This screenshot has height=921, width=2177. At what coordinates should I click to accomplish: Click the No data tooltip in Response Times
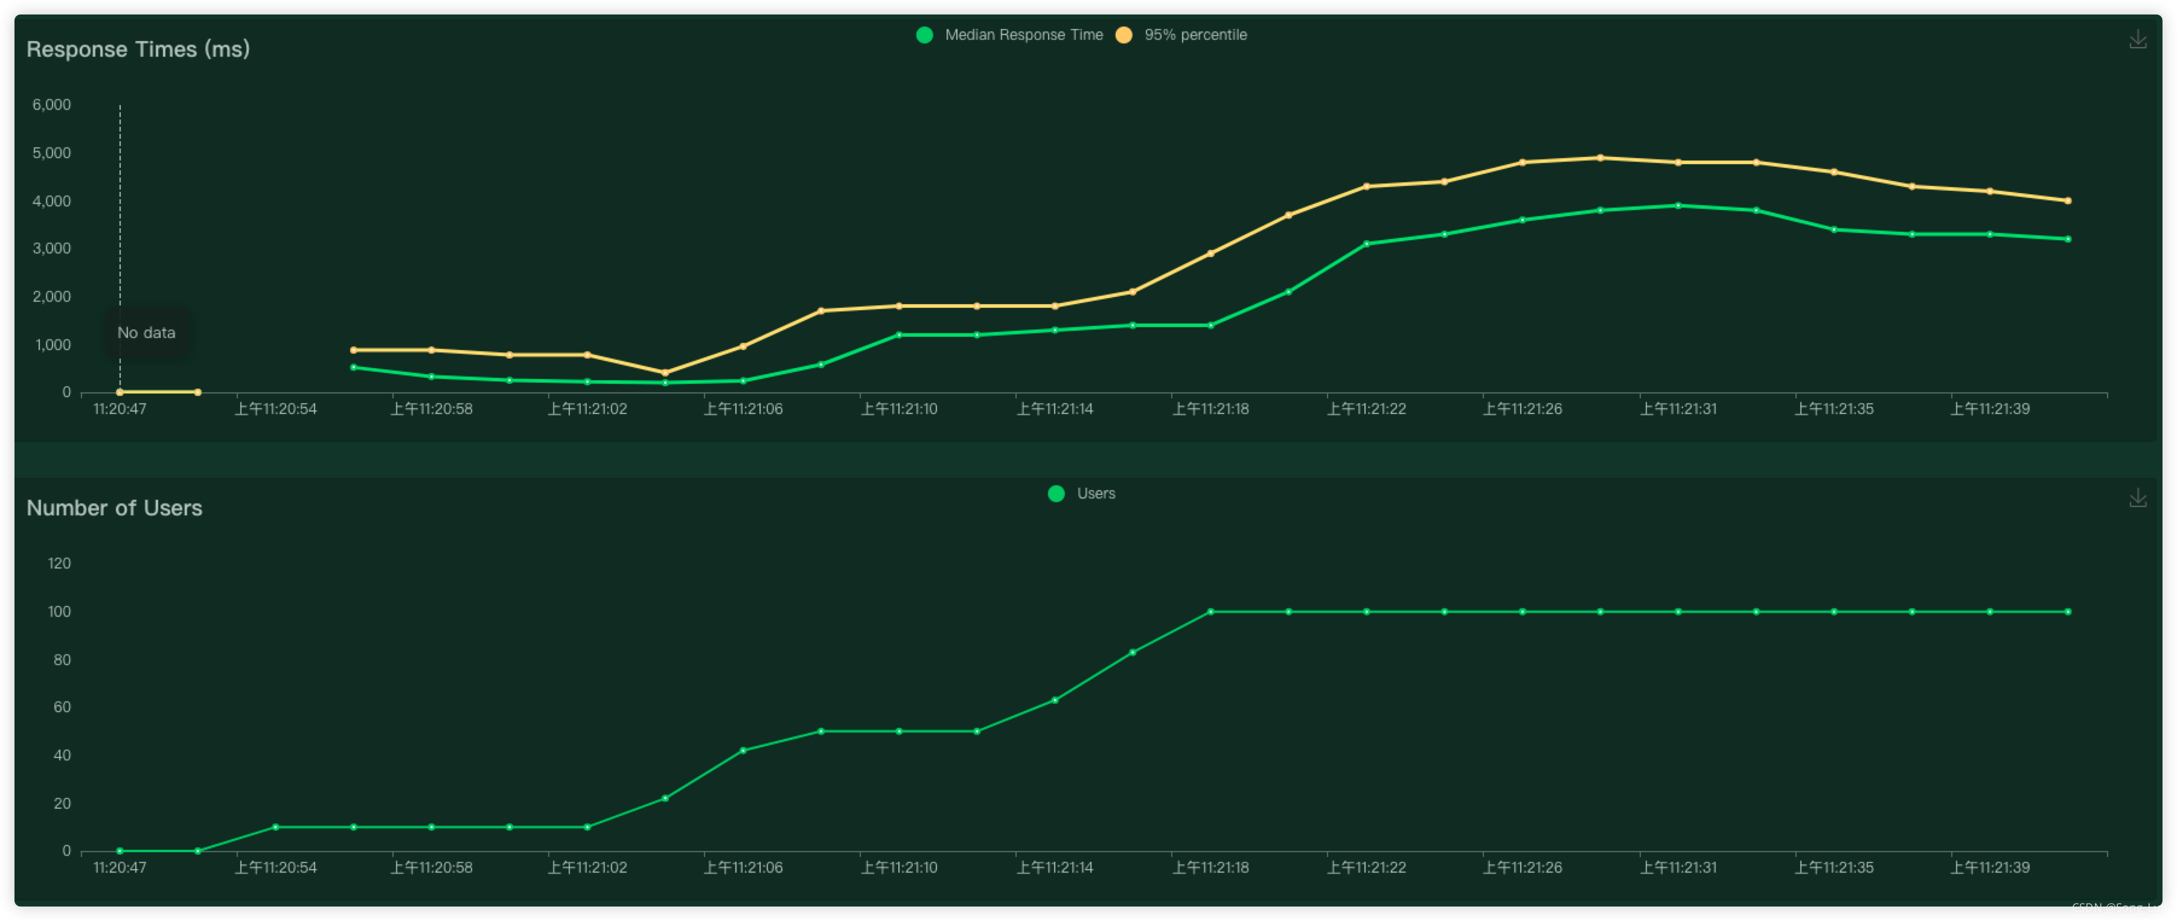[x=146, y=333]
